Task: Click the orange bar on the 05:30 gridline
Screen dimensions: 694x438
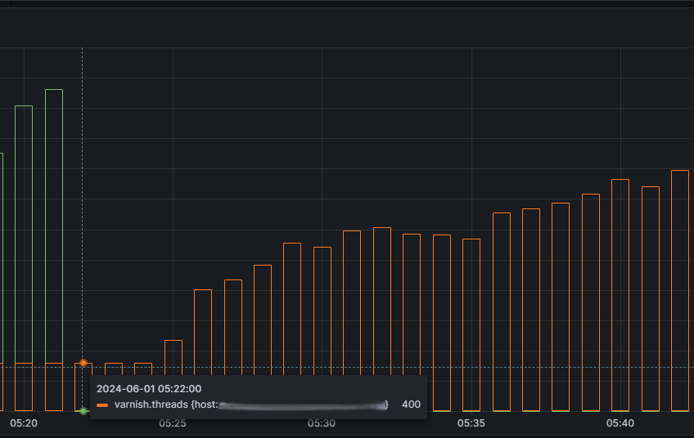Action: [322, 311]
